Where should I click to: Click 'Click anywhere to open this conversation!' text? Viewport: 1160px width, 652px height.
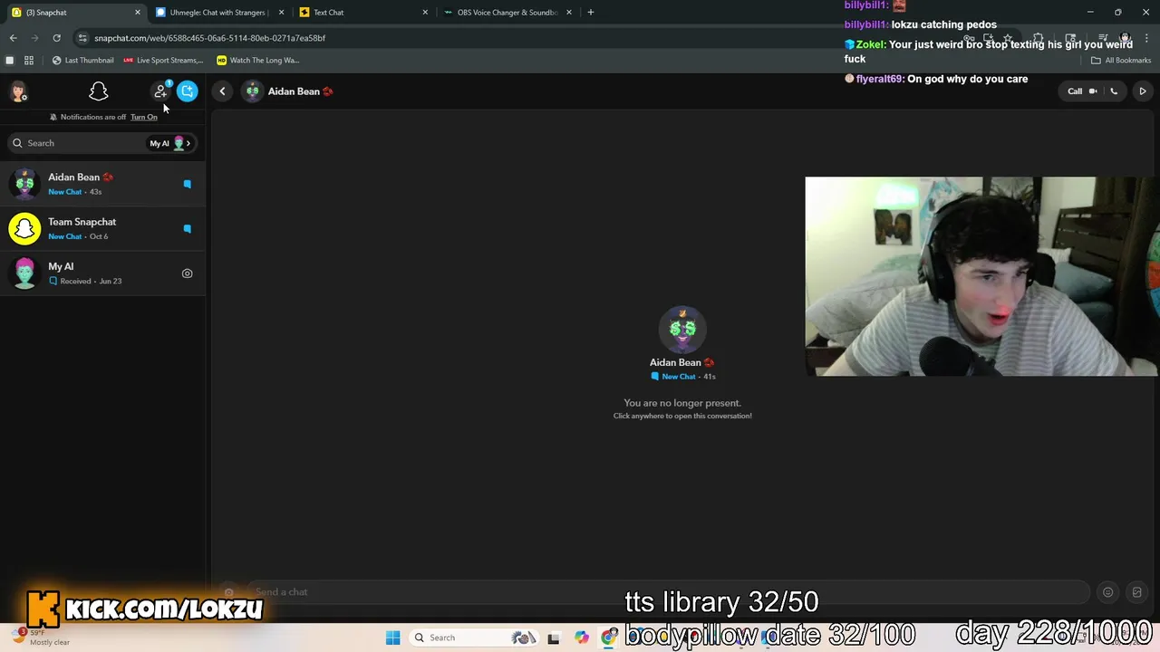682,416
